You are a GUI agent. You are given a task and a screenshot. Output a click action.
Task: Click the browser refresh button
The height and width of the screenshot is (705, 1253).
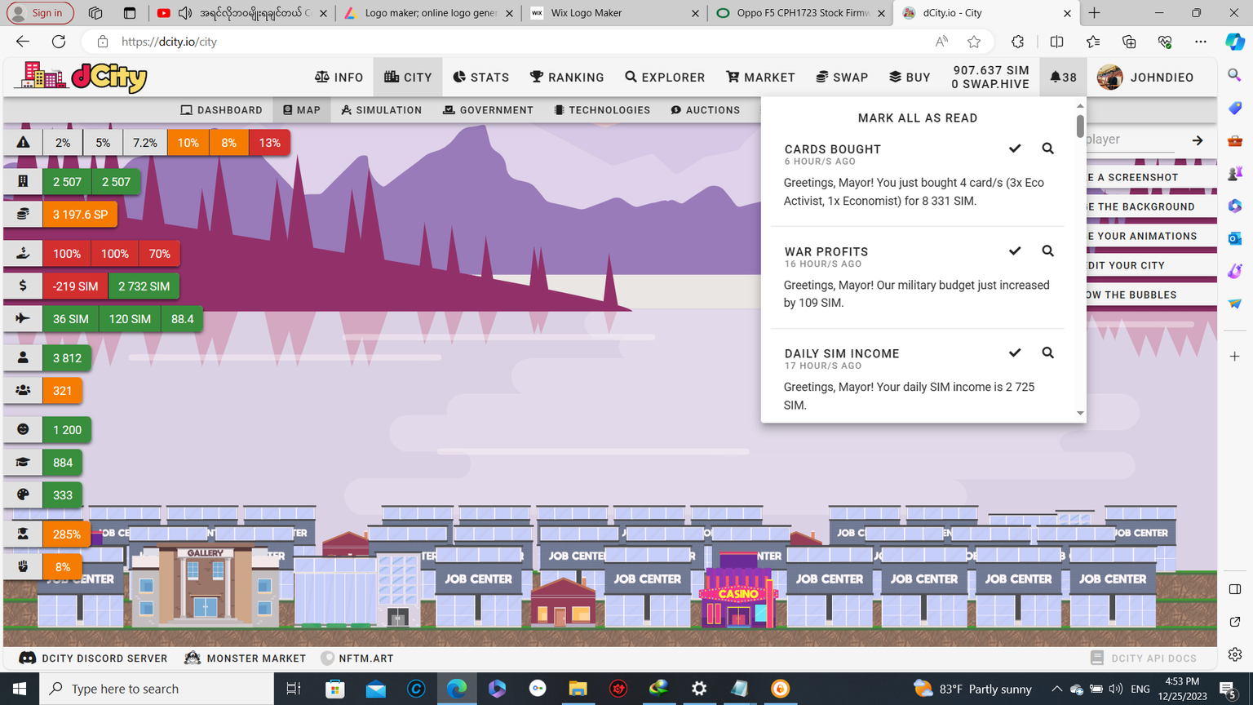coord(59,42)
